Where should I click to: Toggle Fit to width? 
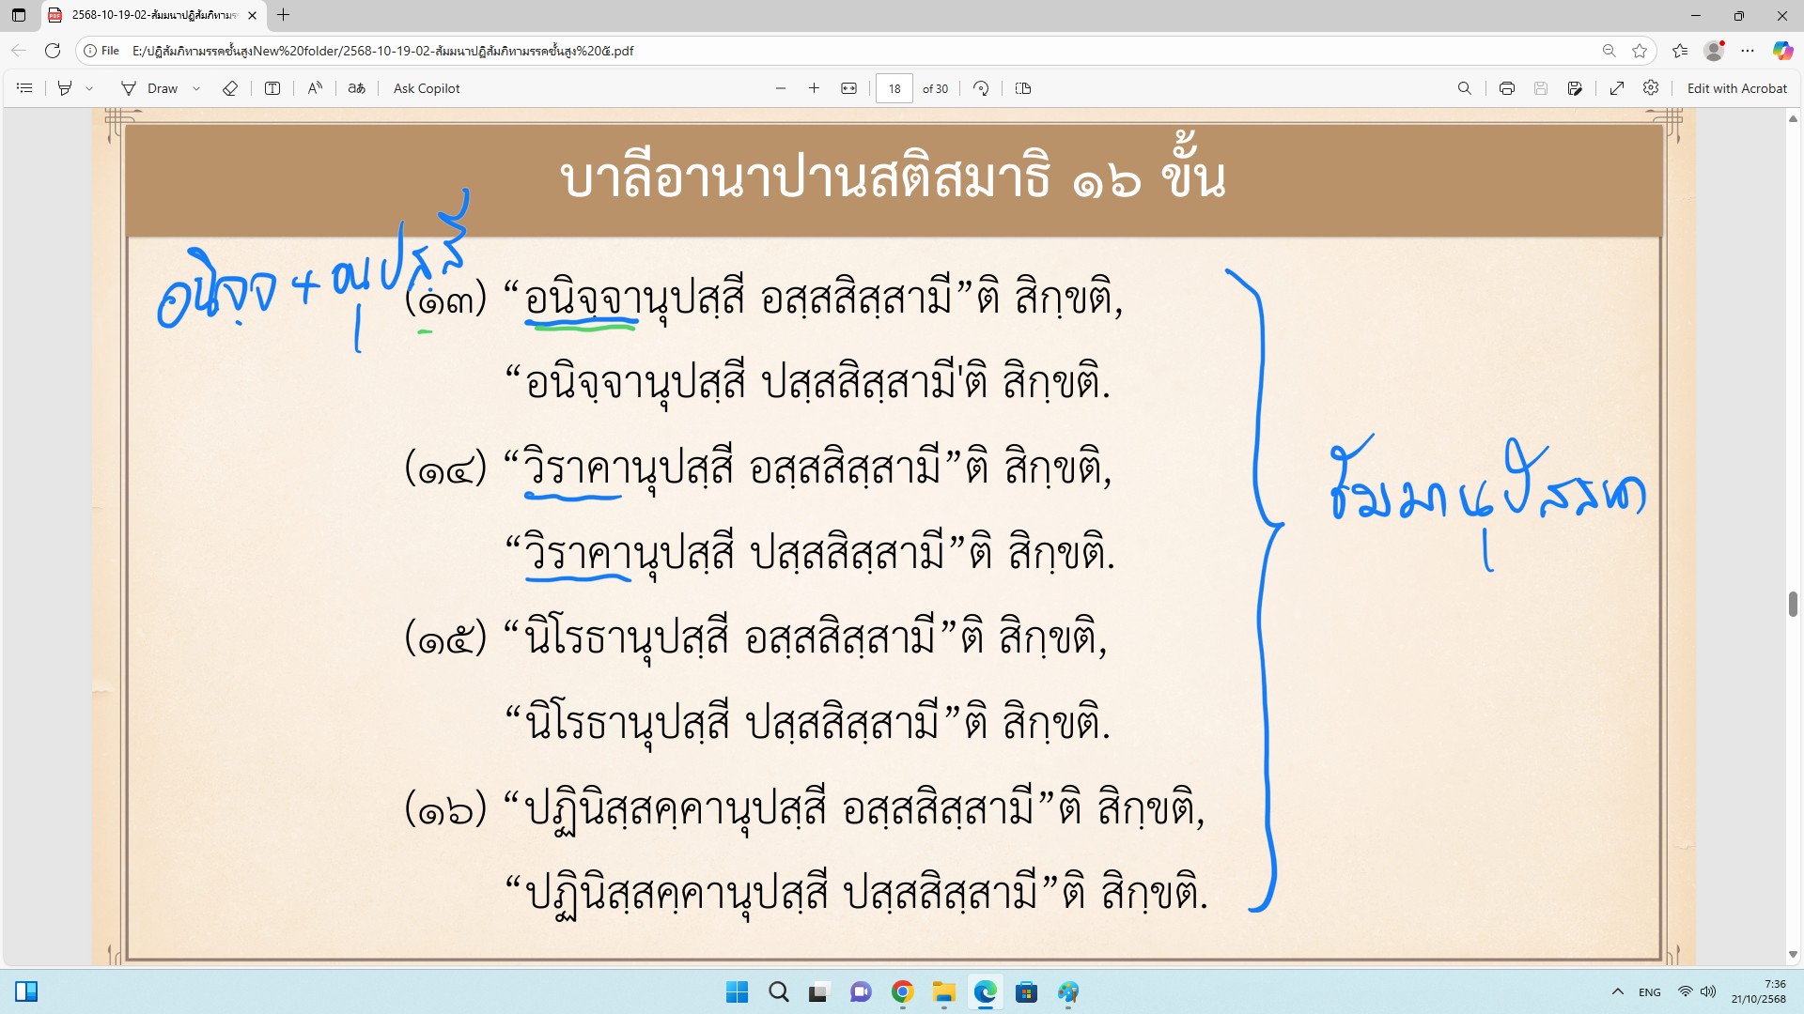(848, 88)
